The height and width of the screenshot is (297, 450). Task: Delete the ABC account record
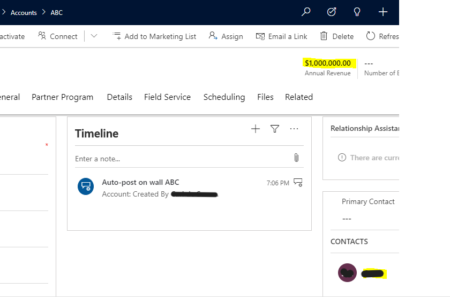pyautogui.click(x=337, y=36)
